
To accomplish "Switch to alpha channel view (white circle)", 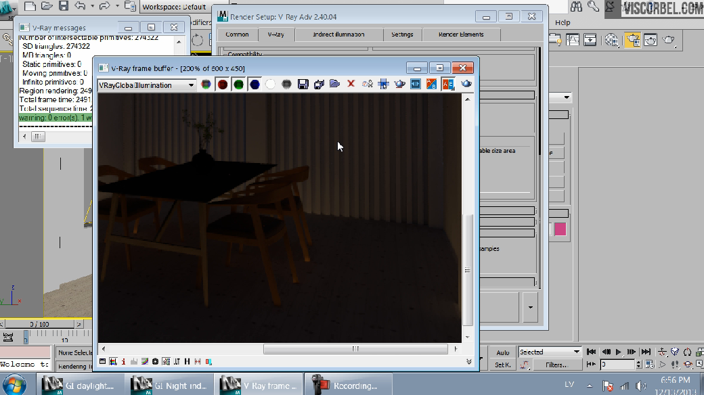I will (270, 85).
